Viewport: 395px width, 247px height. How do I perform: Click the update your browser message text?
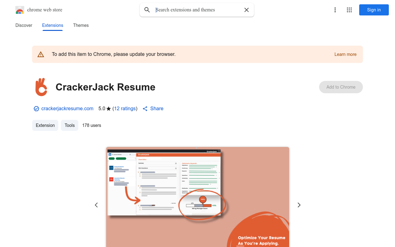pos(114,54)
